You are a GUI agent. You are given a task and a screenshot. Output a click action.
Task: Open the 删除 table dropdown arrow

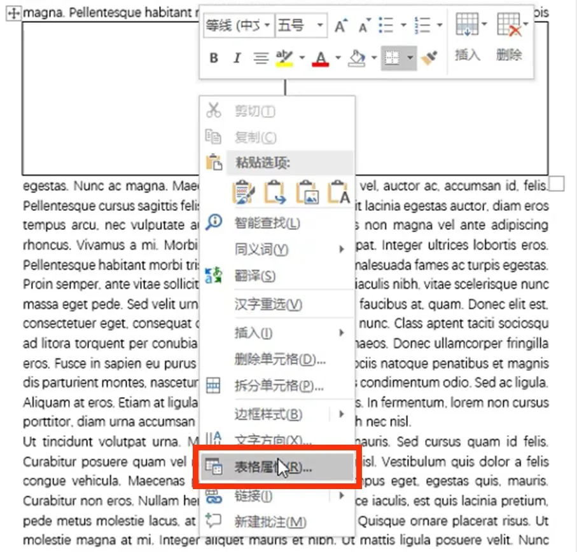pyautogui.click(x=525, y=24)
